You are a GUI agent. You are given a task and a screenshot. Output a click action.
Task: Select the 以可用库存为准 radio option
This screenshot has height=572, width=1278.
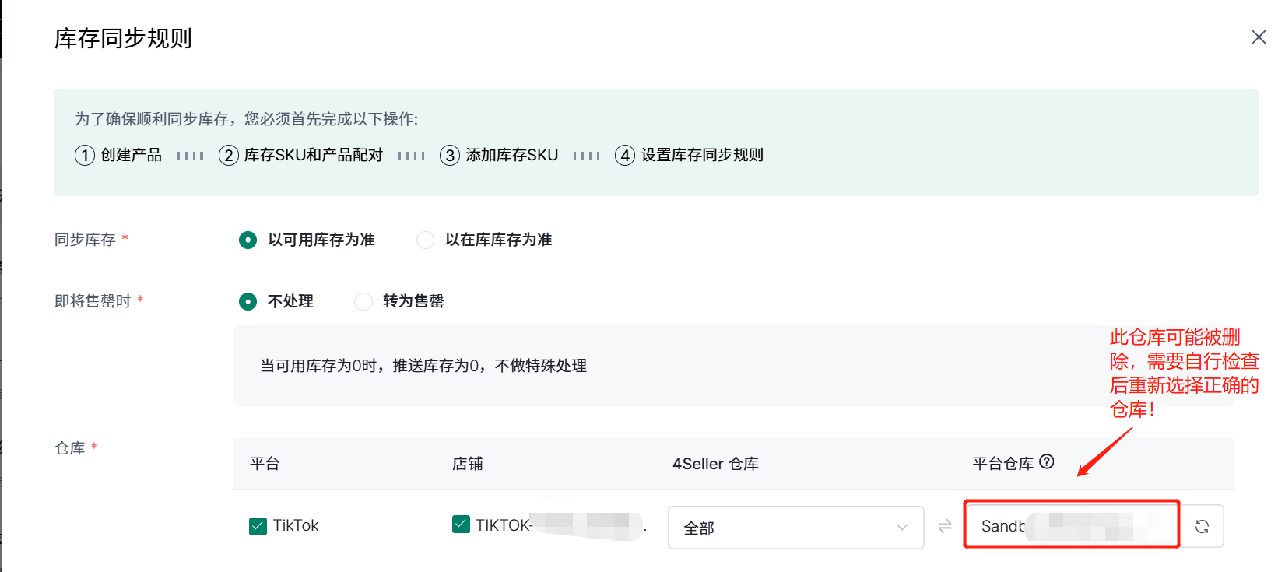pos(248,240)
